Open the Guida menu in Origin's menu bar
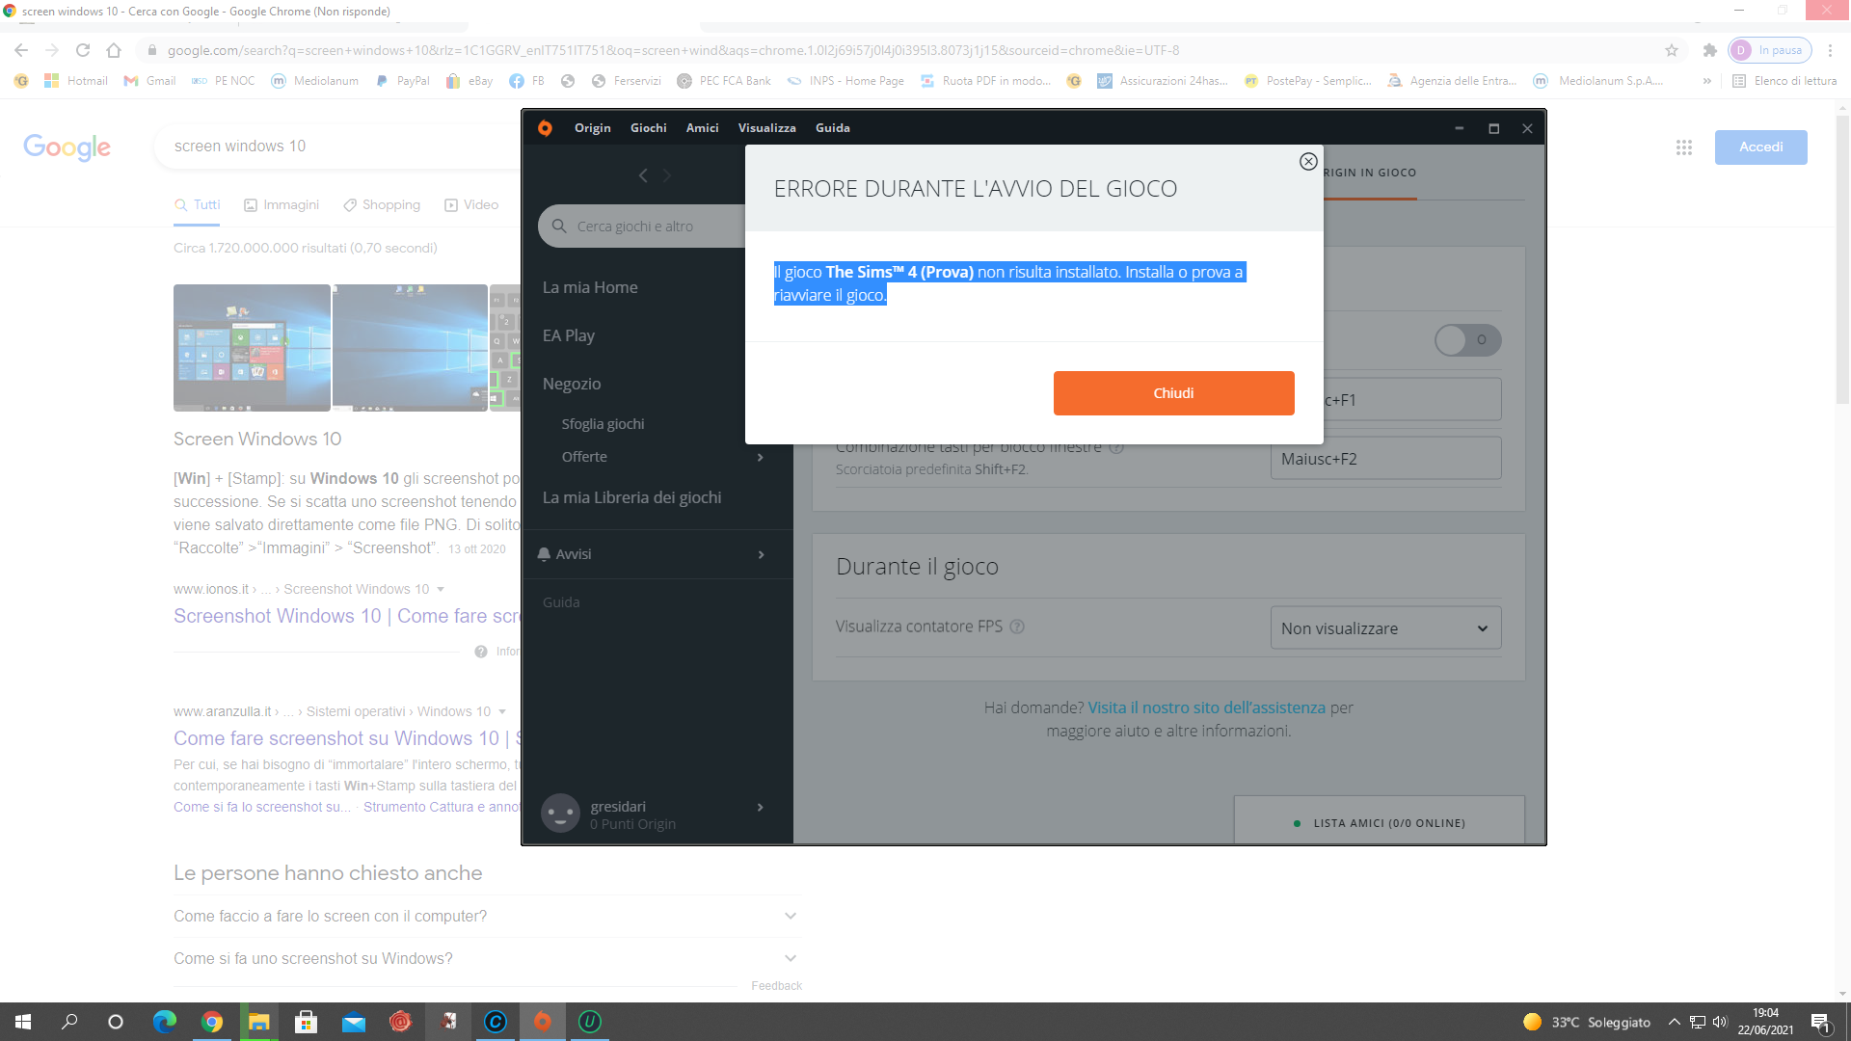The height and width of the screenshot is (1041, 1851). point(832,128)
